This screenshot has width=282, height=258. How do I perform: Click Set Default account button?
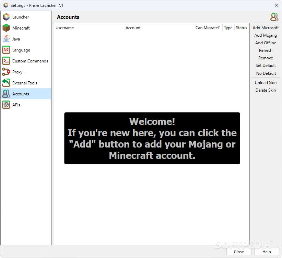266,66
